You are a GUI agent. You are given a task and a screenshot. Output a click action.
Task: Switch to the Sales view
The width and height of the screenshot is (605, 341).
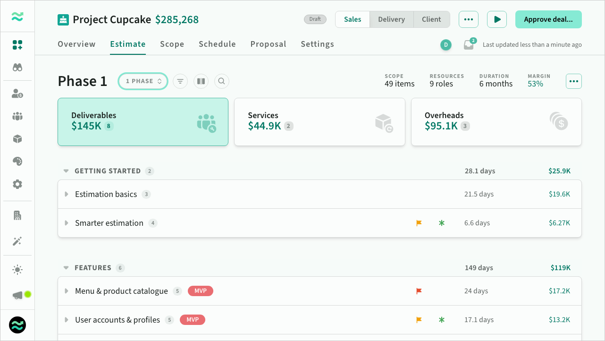click(x=353, y=19)
